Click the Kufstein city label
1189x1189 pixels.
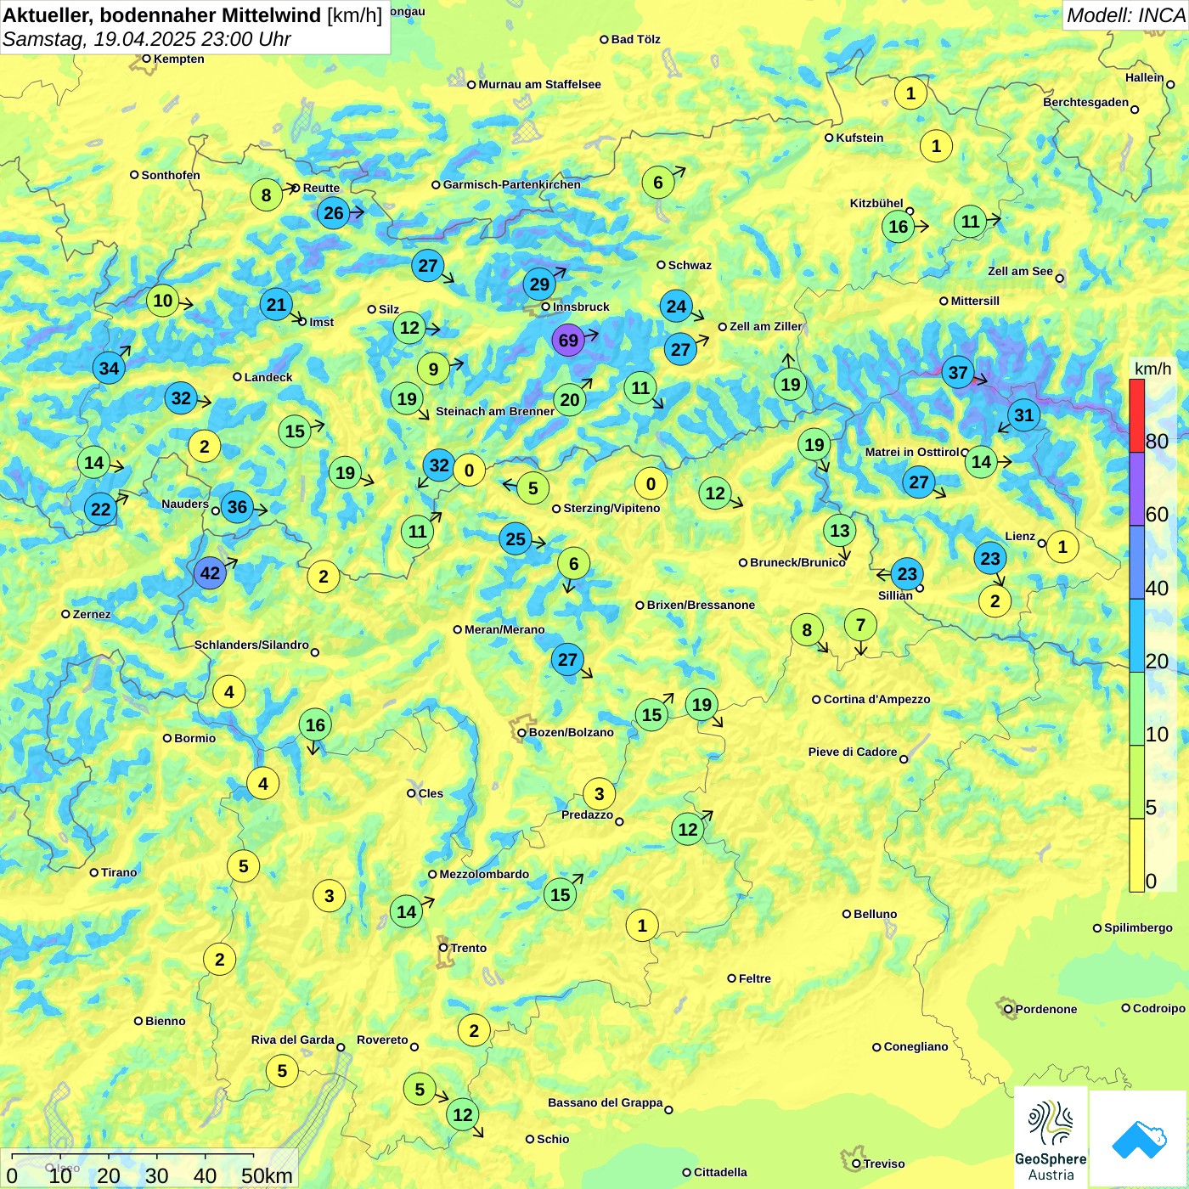coord(859,138)
